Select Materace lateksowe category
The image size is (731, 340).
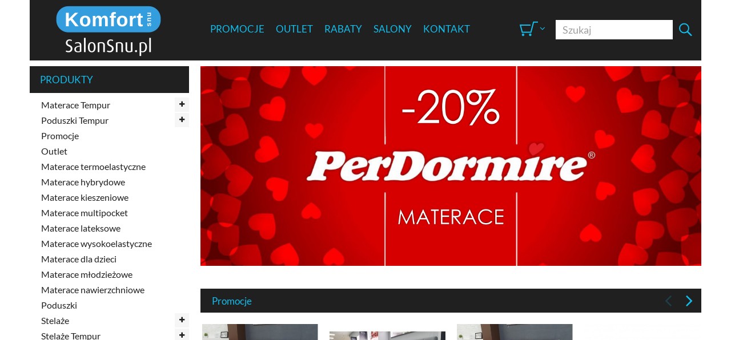point(81,228)
